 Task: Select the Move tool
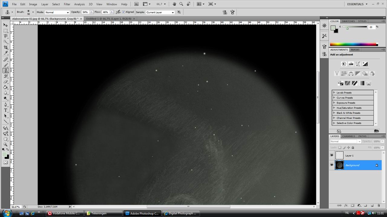pyautogui.click(x=5, y=25)
